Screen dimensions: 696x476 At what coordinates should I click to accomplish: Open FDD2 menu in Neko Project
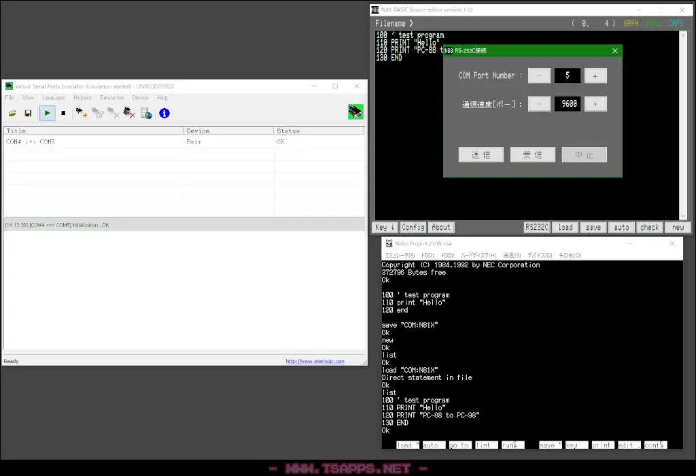point(448,255)
